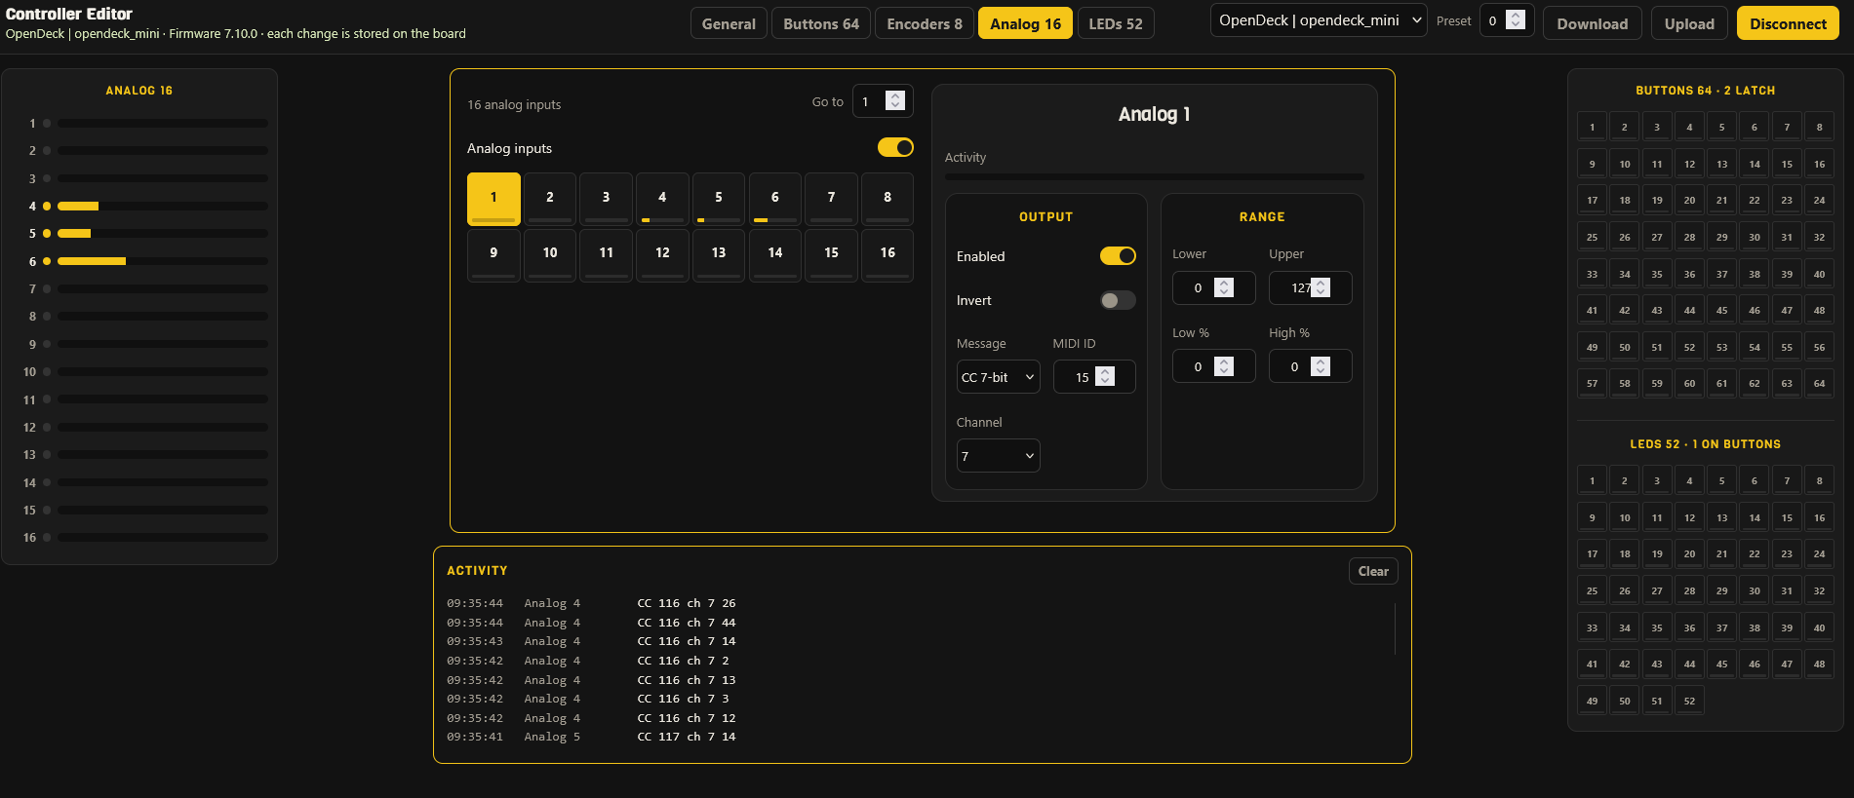Select button 57 in Buttons 64 grid

coord(1592,383)
